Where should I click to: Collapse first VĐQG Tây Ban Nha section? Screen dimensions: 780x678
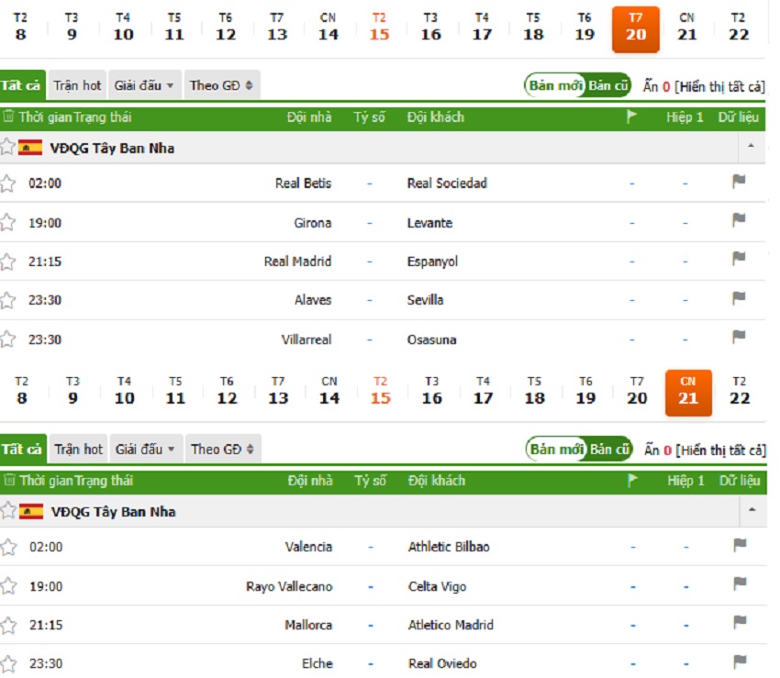752,146
